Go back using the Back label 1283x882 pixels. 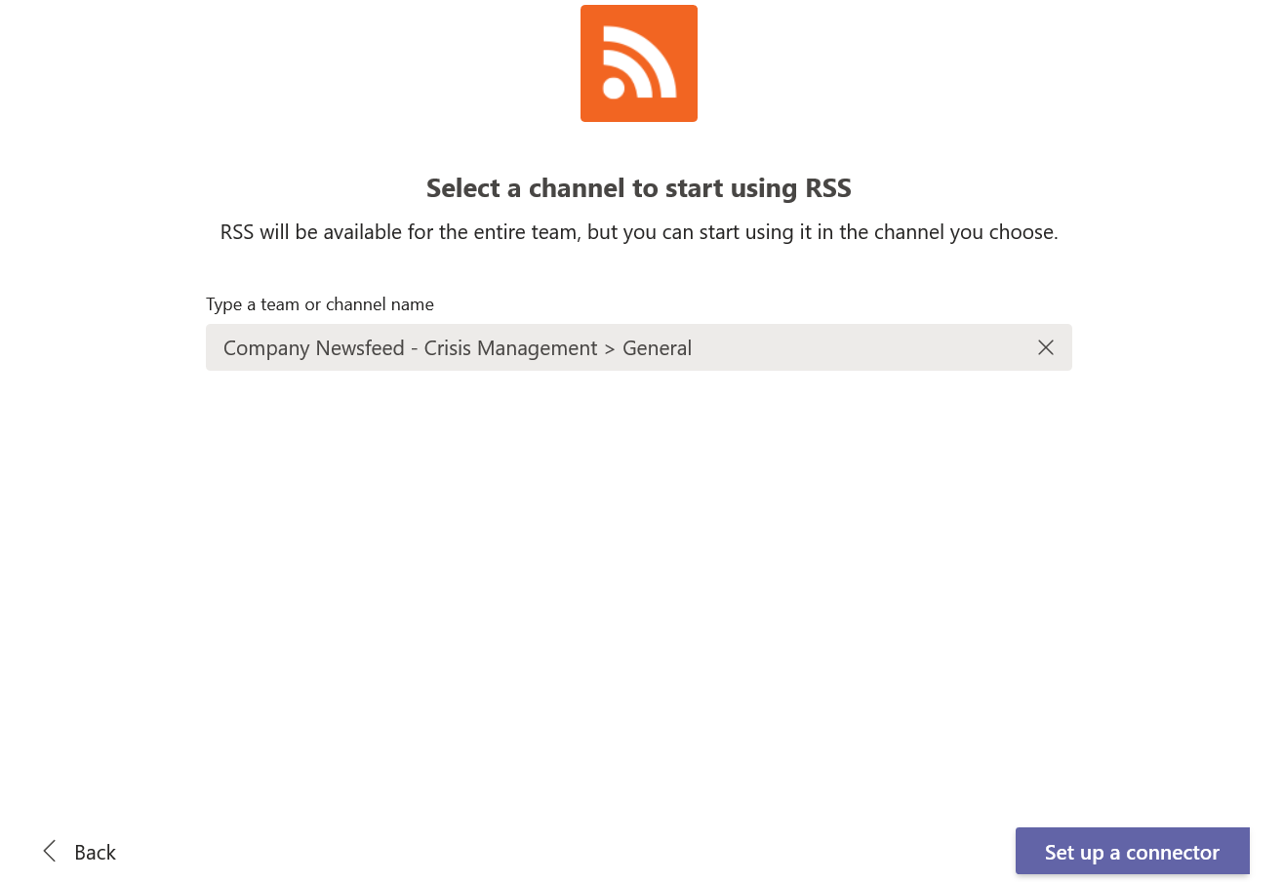pos(95,852)
